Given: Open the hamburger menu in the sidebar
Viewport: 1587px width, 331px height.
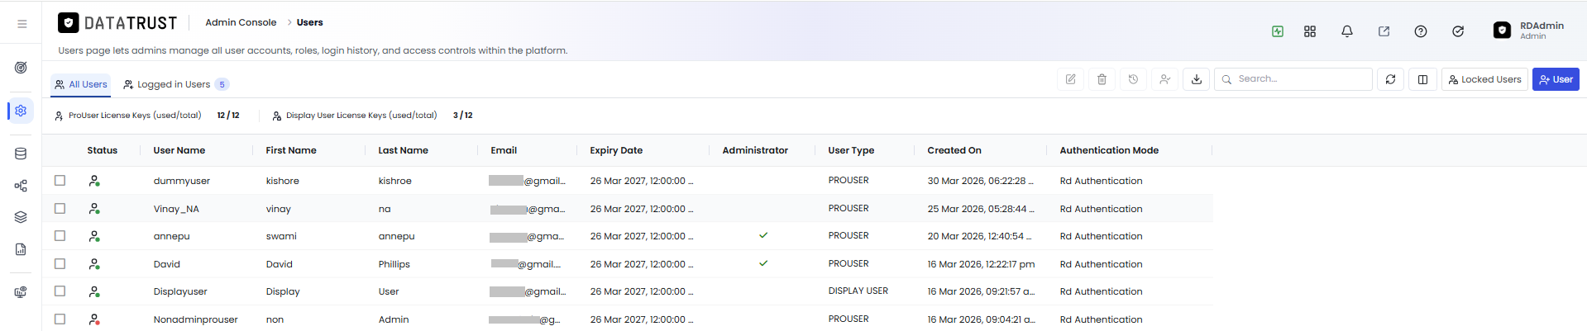Looking at the screenshot, I should [x=22, y=24].
